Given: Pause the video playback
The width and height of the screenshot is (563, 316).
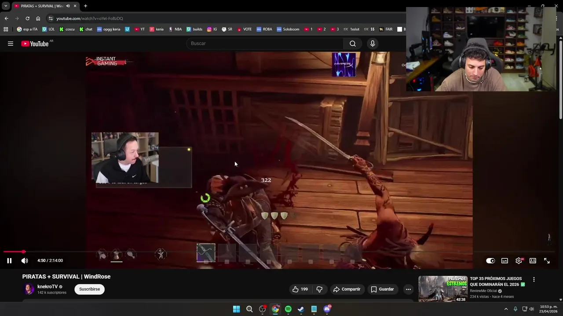Looking at the screenshot, I should tap(9, 261).
